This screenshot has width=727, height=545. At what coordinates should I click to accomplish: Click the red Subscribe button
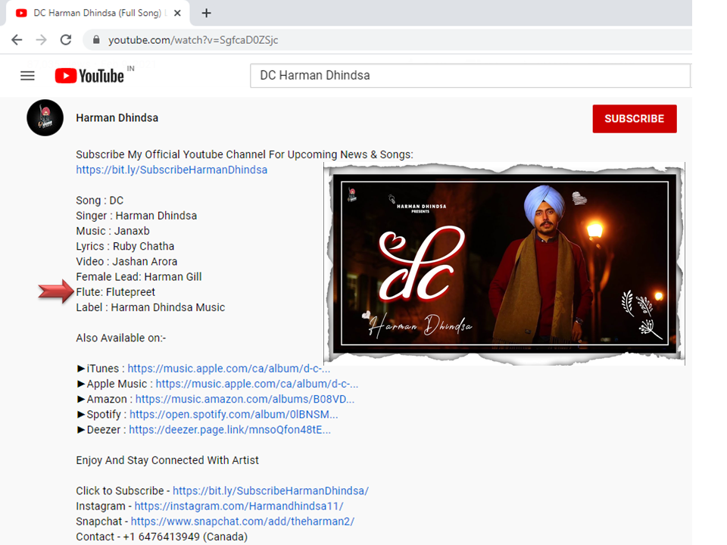(634, 119)
